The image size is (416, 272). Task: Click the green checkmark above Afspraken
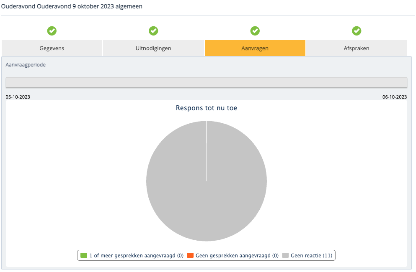click(357, 31)
